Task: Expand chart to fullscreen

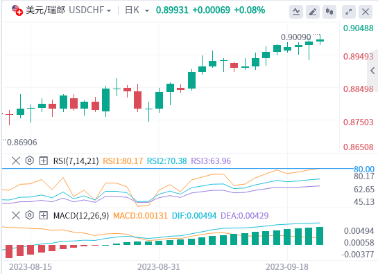Action: point(349,12)
